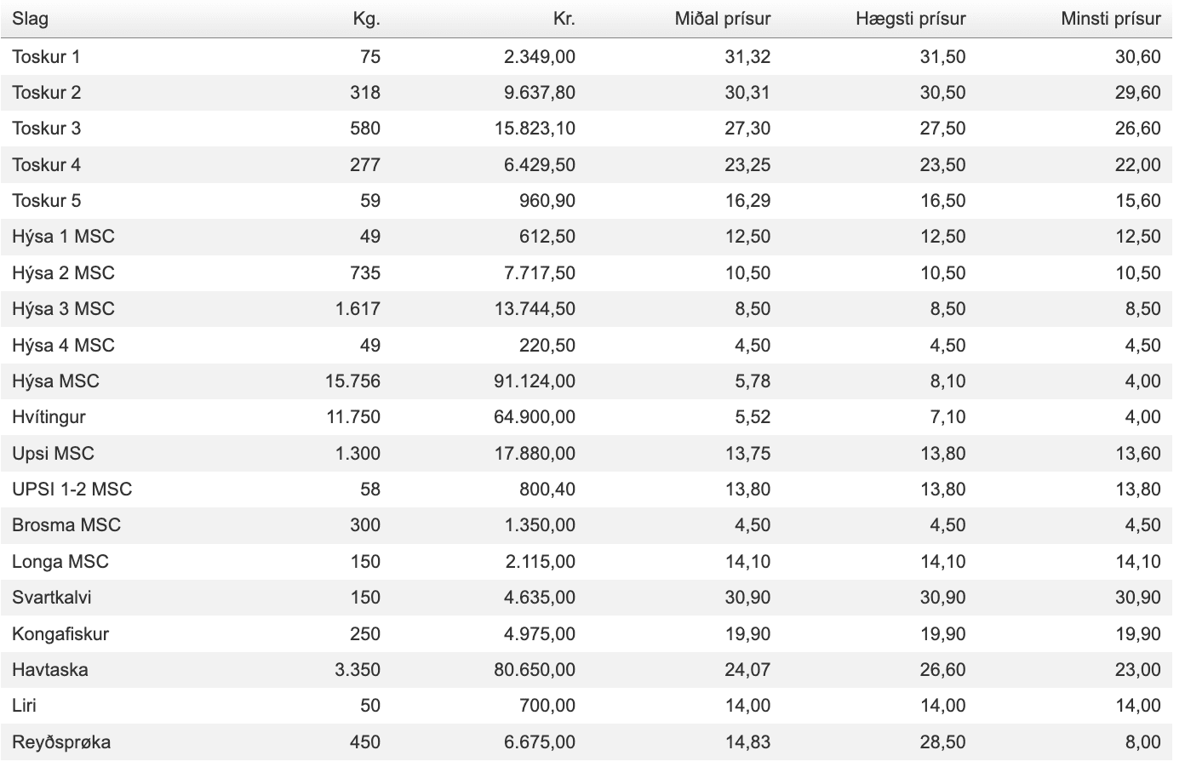Select the Hýsa 3 MSC row label
Screen dimensions: 1185x773
(x=63, y=309)
